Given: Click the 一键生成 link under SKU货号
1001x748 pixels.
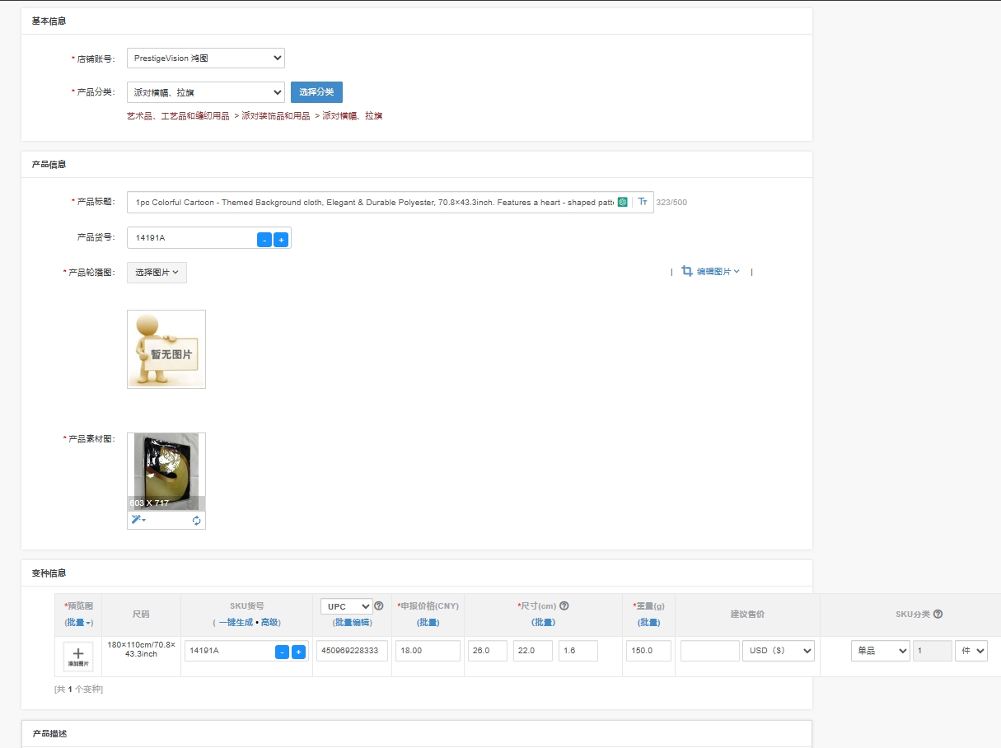Looking at the screenshot, I should tap(236, 622).
